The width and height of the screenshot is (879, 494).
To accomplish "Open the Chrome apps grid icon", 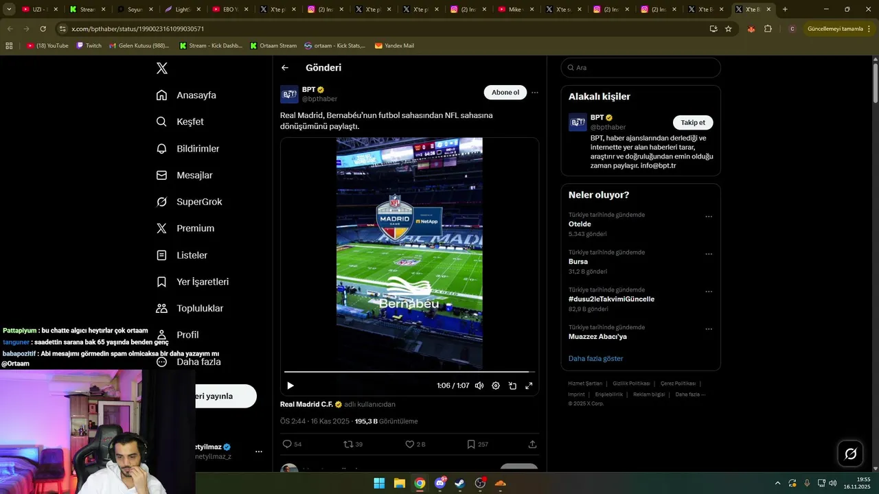I will [9, 46].
